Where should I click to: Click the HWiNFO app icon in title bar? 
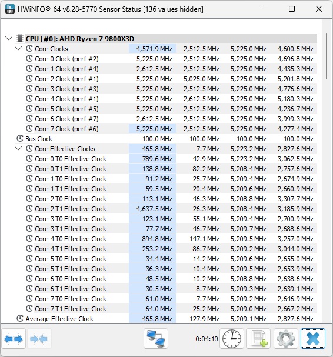pyautogui.click(x=10, y=9)
